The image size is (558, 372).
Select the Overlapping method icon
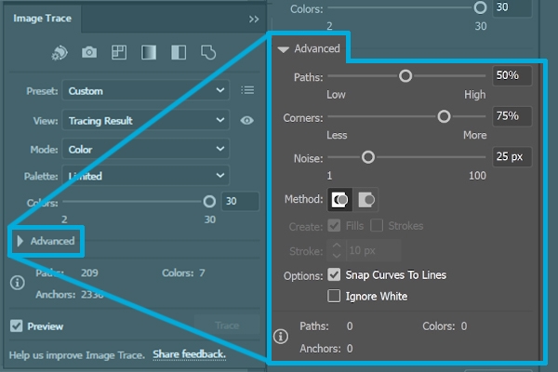click(367, 200)
